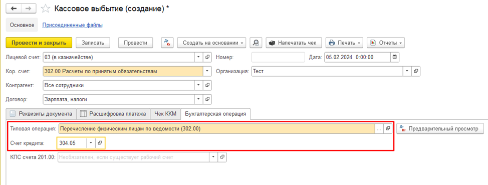Open Создать на основании menu
Screen dimensions: 488x185
pyautogui.click(x=211, y=43)
